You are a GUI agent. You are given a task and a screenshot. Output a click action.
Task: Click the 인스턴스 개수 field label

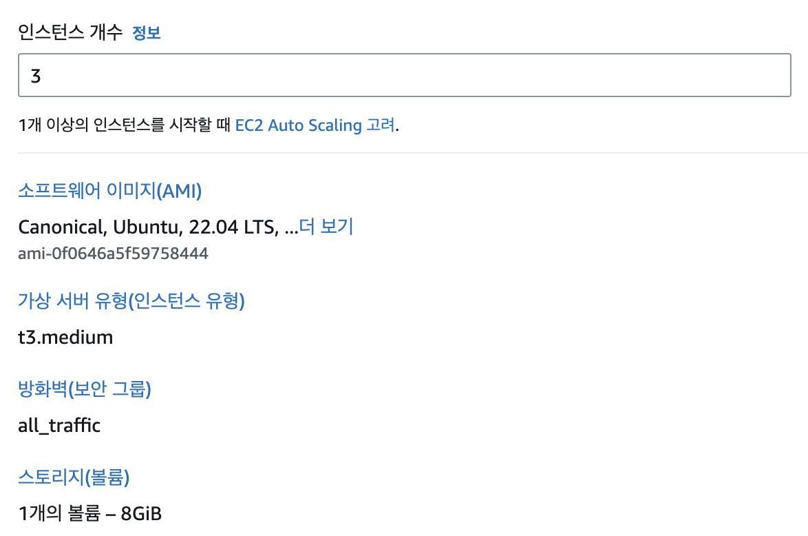70,32
